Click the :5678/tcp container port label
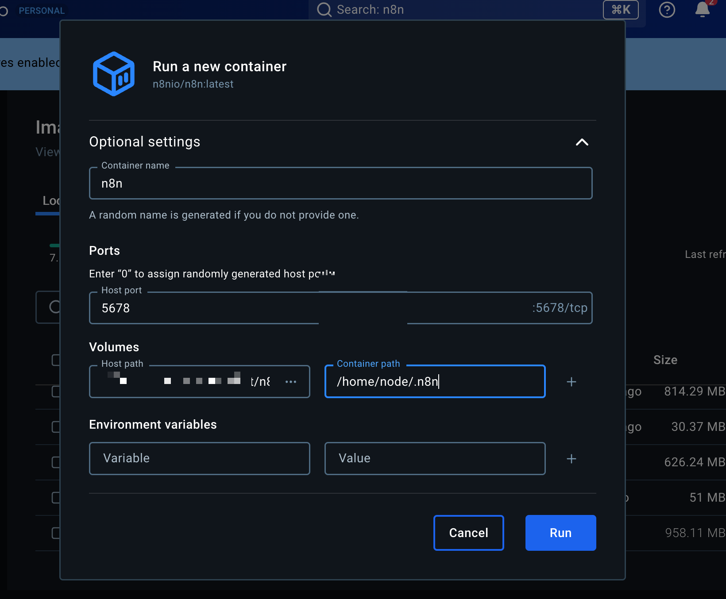This screenshot has width=726, height=599. 560,308
